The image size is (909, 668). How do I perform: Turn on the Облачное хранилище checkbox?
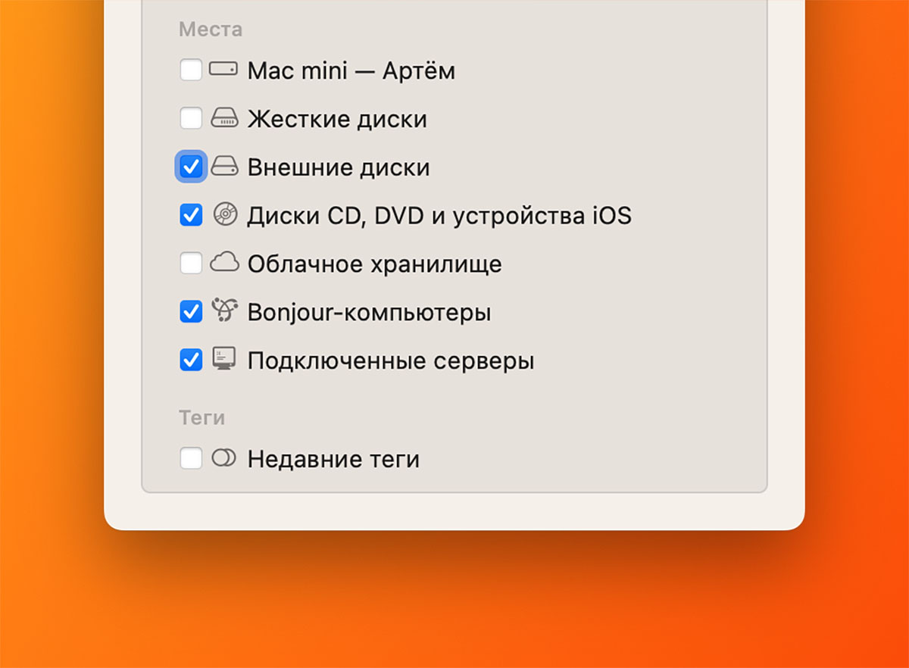[x=191, y=264]
